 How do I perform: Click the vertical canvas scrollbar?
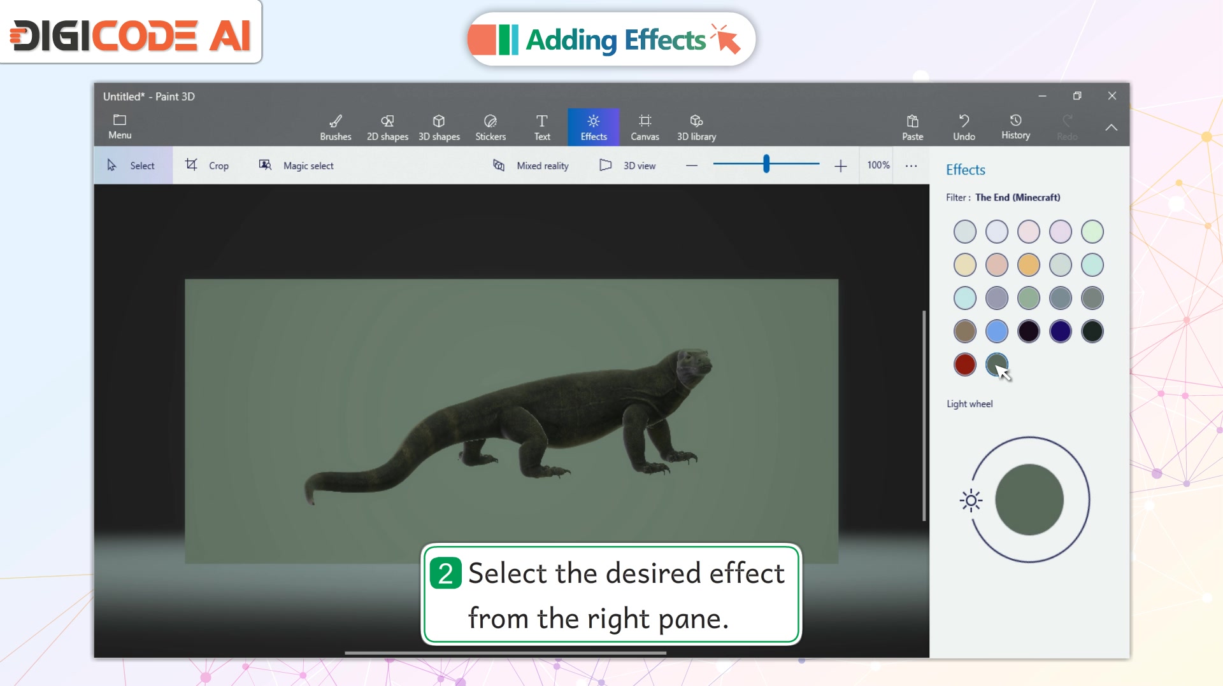click(924, 416)
